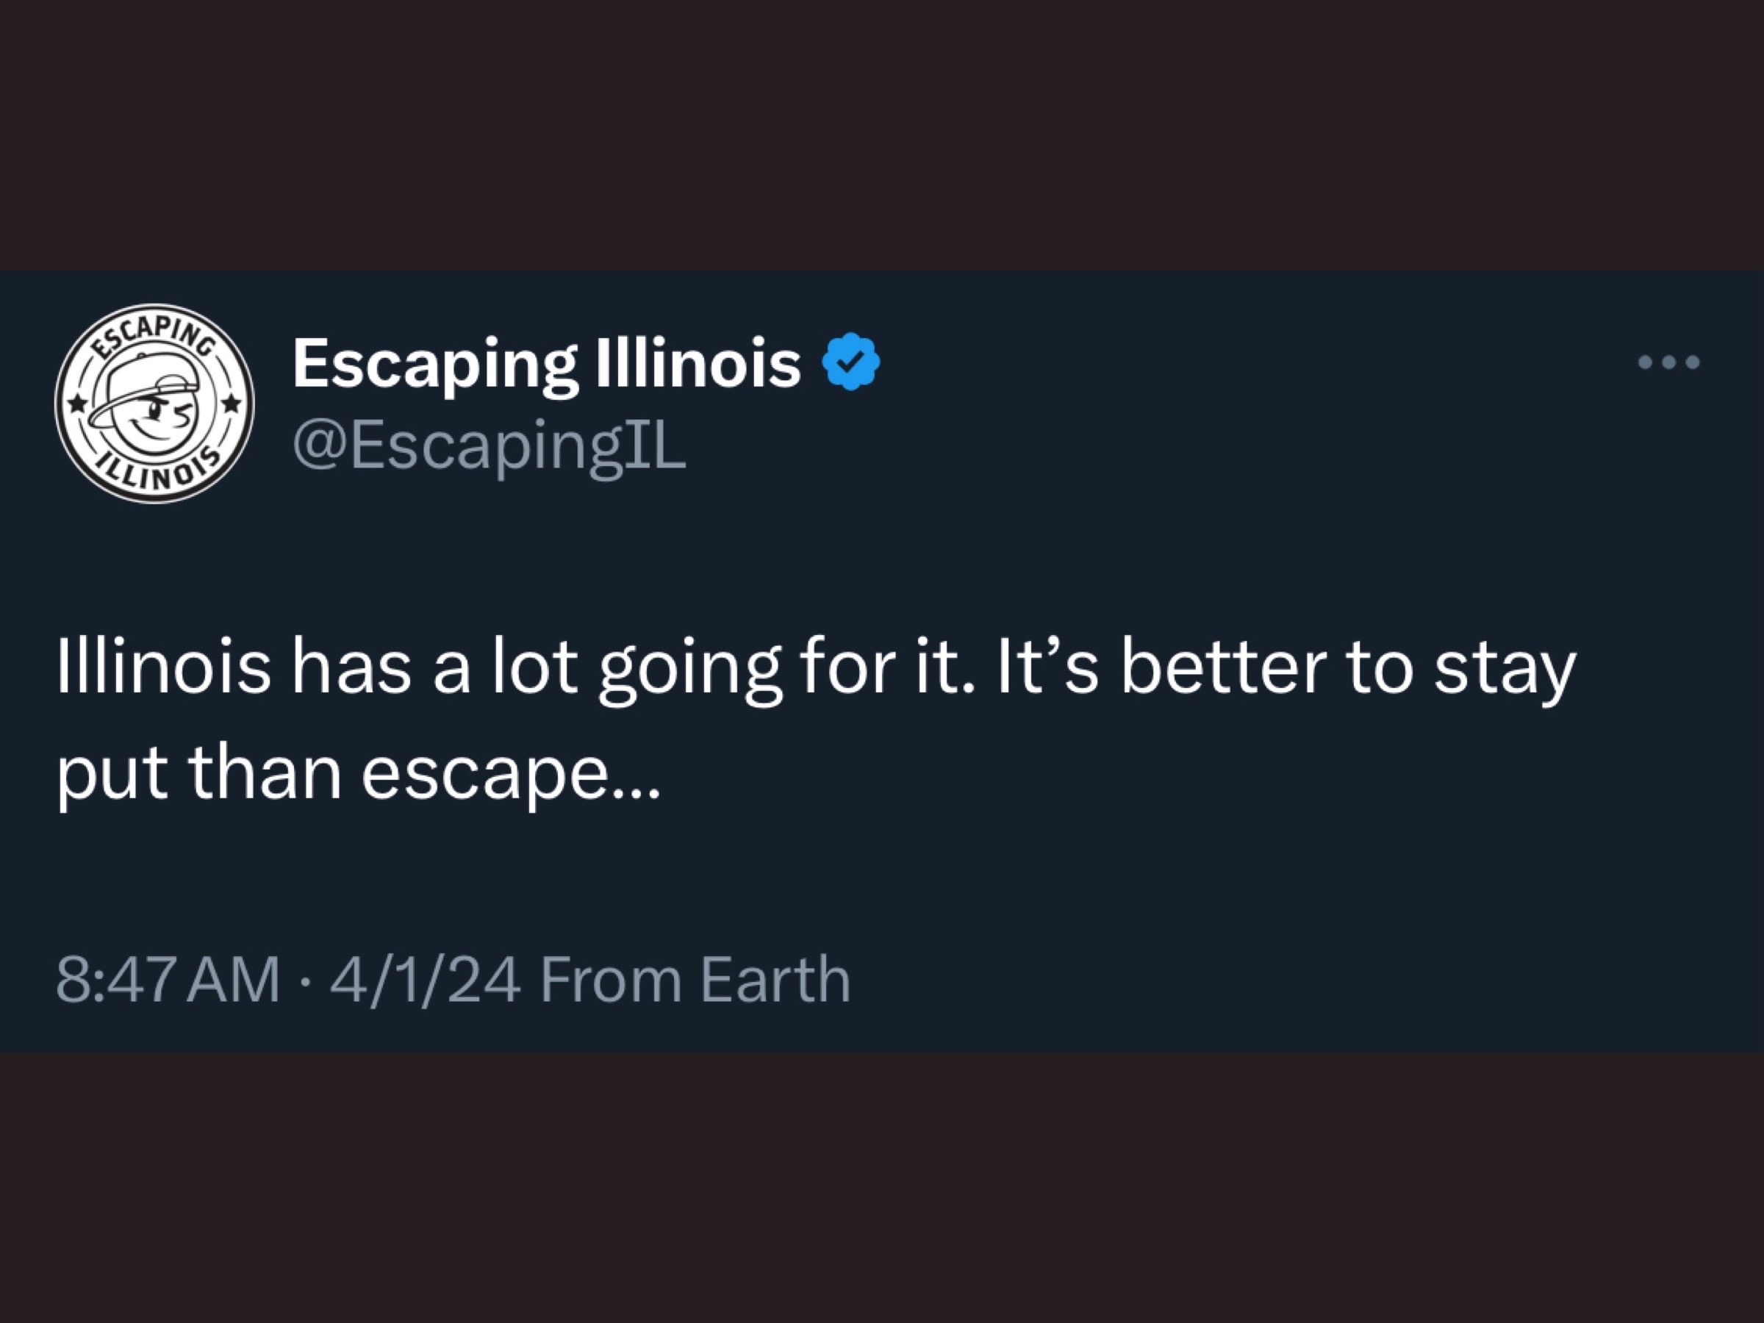1764x1323 pixels.
Task: Open the Escaping Illinois profile avatar
Action: 154,404
